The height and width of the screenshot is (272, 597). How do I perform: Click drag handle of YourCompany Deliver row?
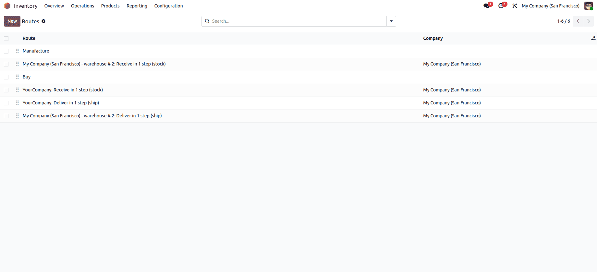coord(17,103)
